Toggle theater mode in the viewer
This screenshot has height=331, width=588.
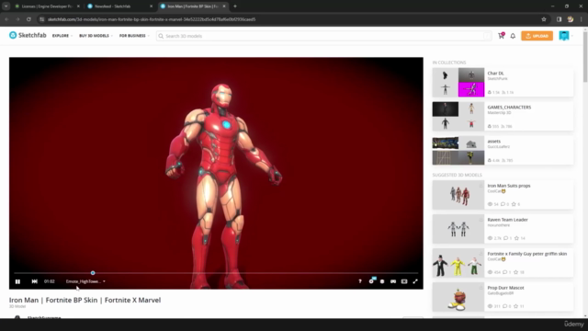[x=404, y=281]
